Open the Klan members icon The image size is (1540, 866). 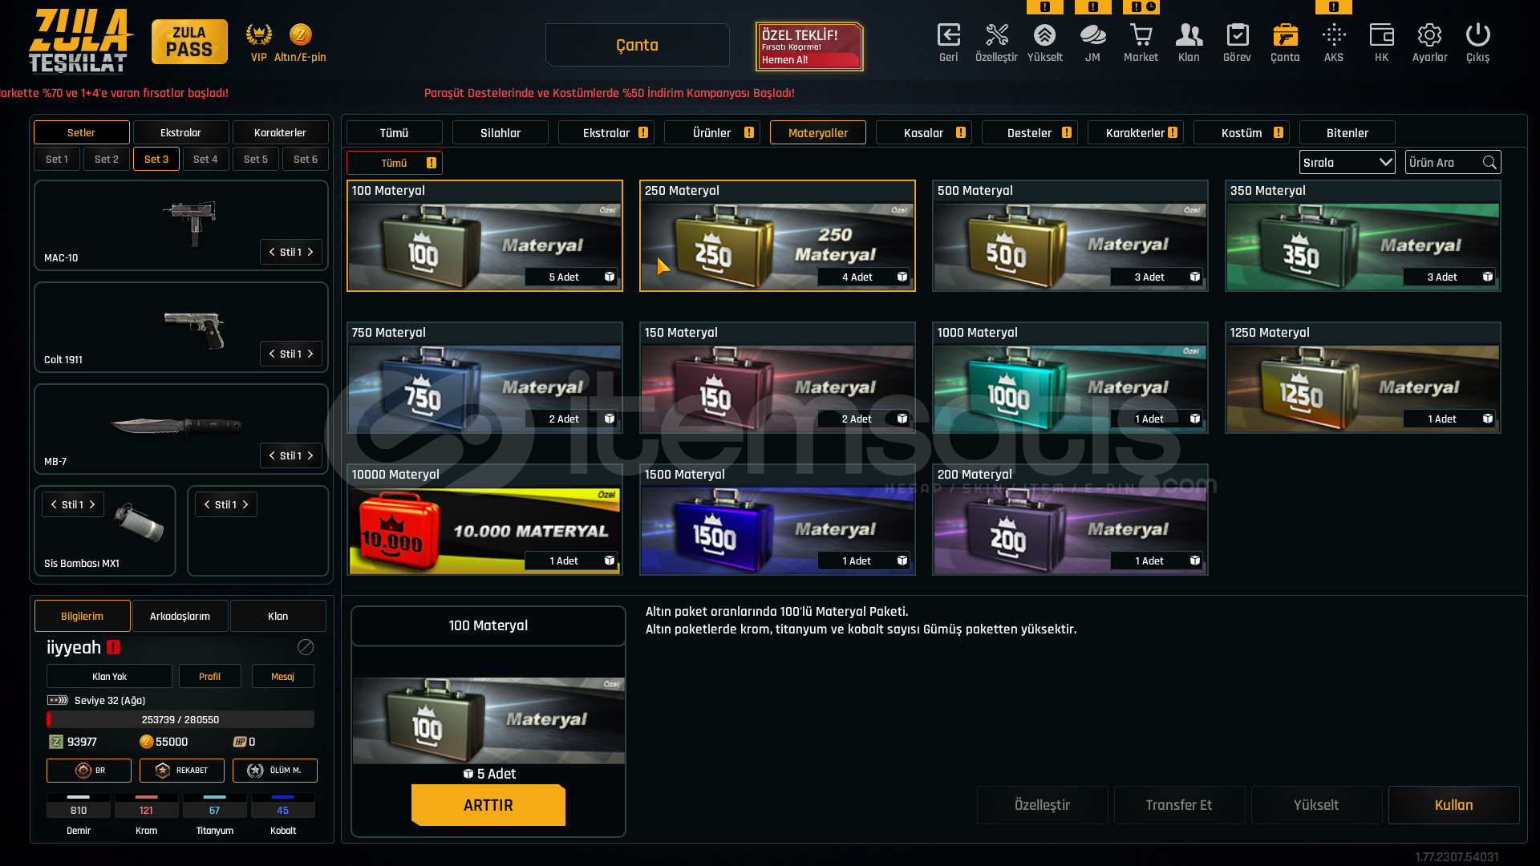point(1189,35)
